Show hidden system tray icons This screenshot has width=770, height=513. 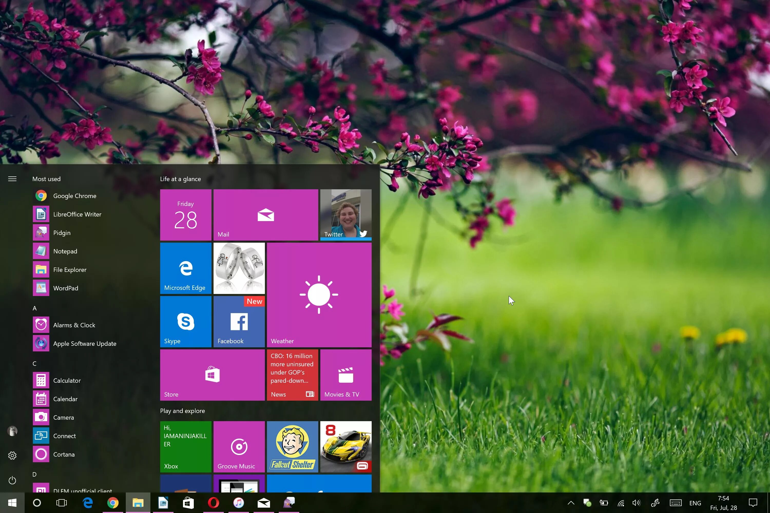coord(571,503)
